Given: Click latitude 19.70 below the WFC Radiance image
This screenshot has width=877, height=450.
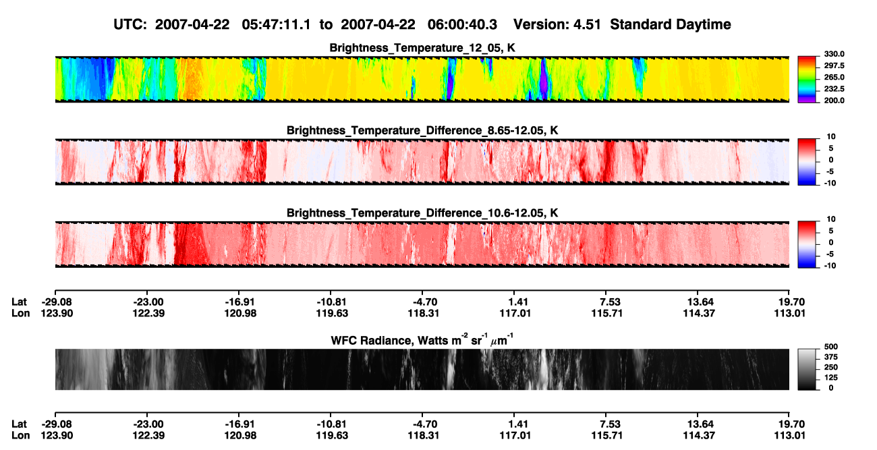Looking at the screenshot, I should [x=791, y=424].
